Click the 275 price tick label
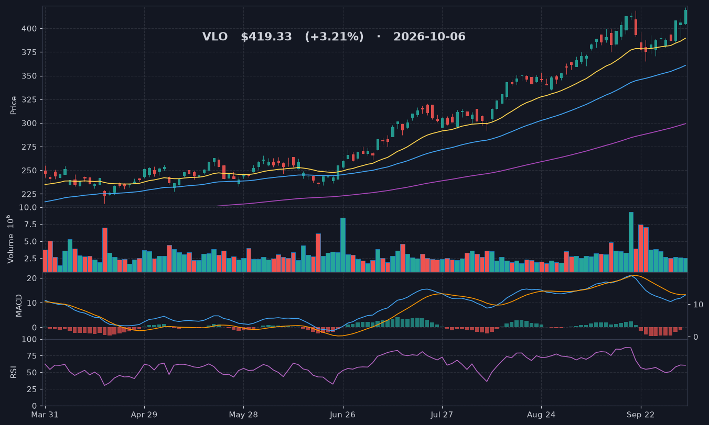 tap(29, 147)
